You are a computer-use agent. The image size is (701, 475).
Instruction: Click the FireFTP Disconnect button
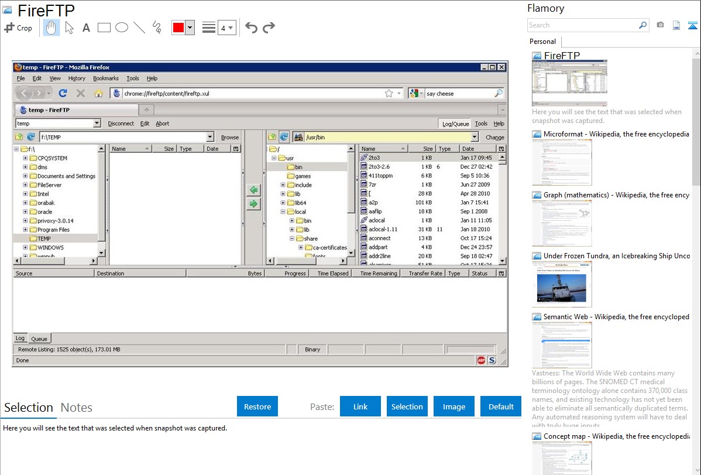point(121,124)
